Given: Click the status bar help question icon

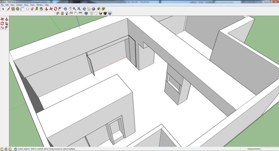Looking at the screenshot, I should [x=15, y=149].
